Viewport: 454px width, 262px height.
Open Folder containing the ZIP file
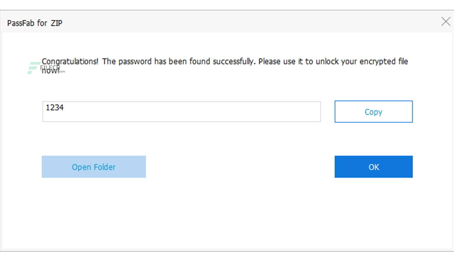pyautogui.click(x=94, y=167)
